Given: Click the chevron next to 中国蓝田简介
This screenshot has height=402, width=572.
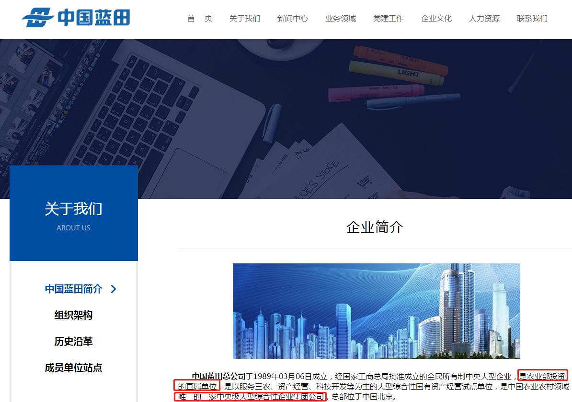Looking at the screenshot, I should tap(114, 289).
